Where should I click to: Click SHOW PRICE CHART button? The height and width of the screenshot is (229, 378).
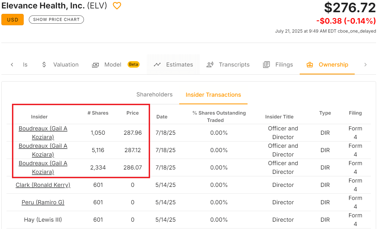pos(56,20)
